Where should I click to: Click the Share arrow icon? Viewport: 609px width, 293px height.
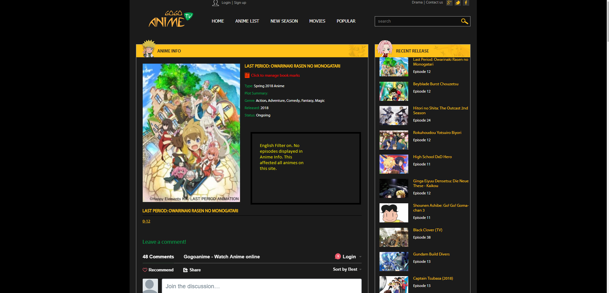[185, 270]
